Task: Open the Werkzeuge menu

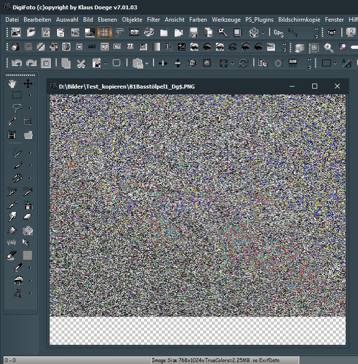Action: pos(226,20)
